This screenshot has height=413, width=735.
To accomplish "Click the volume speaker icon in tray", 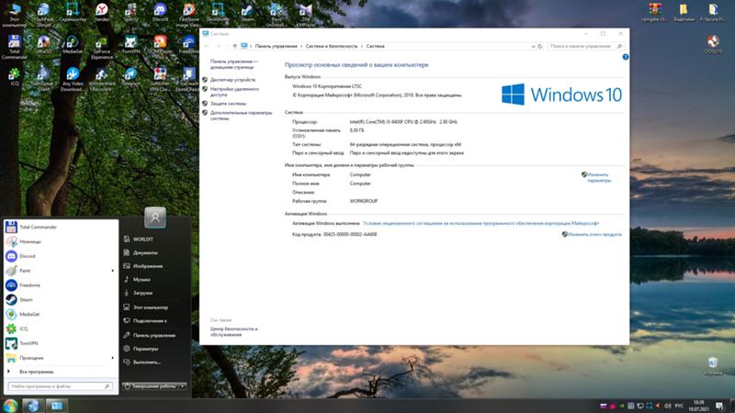I will click(668, 406).
